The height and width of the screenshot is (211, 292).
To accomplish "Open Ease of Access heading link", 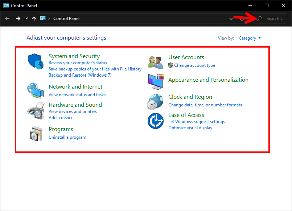I will pyautogui.click(x=186, y=115).
